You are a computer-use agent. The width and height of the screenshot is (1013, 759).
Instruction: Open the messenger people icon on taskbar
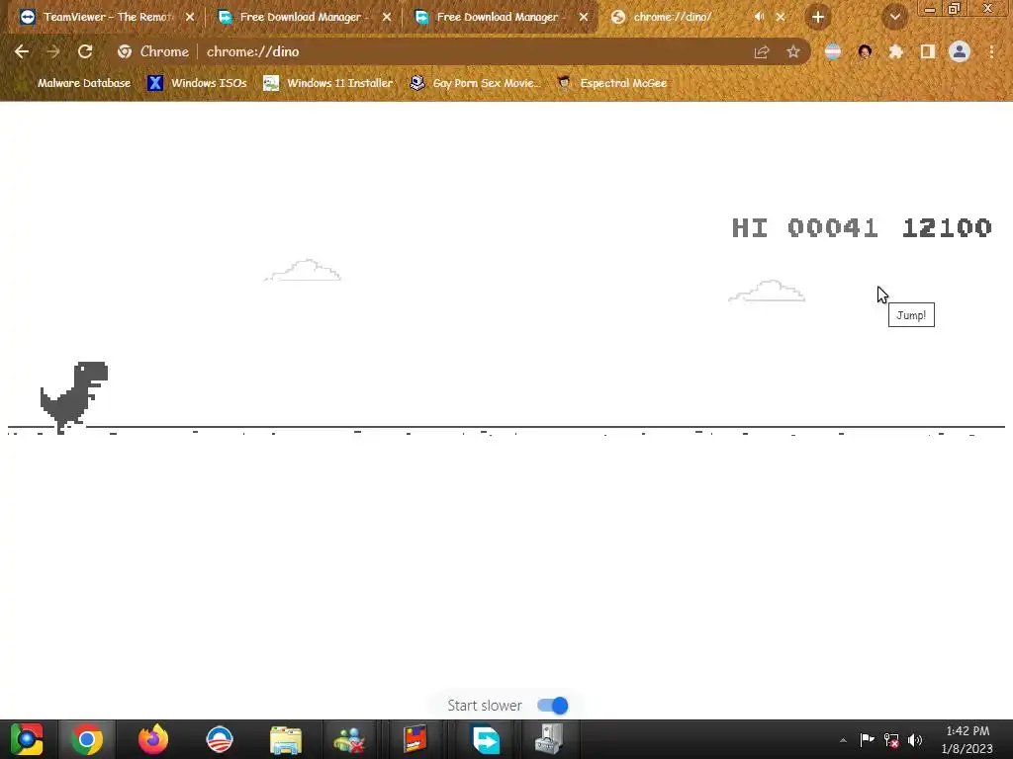pyautogui.click(x=349, y=739)
